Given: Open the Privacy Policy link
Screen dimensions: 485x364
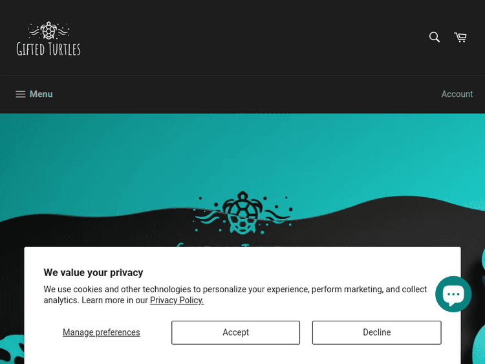Looking at the screenshot, I should (x=177, y=300).
